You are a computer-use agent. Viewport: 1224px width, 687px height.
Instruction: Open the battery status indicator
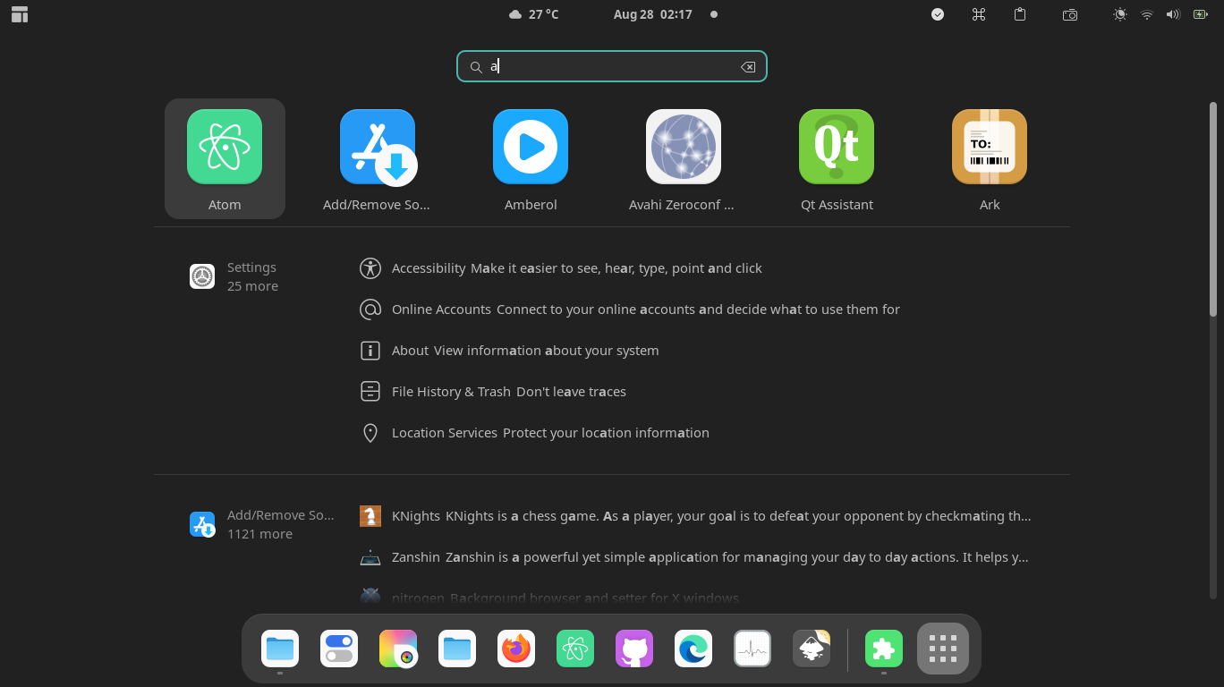tap(1201, 14)
